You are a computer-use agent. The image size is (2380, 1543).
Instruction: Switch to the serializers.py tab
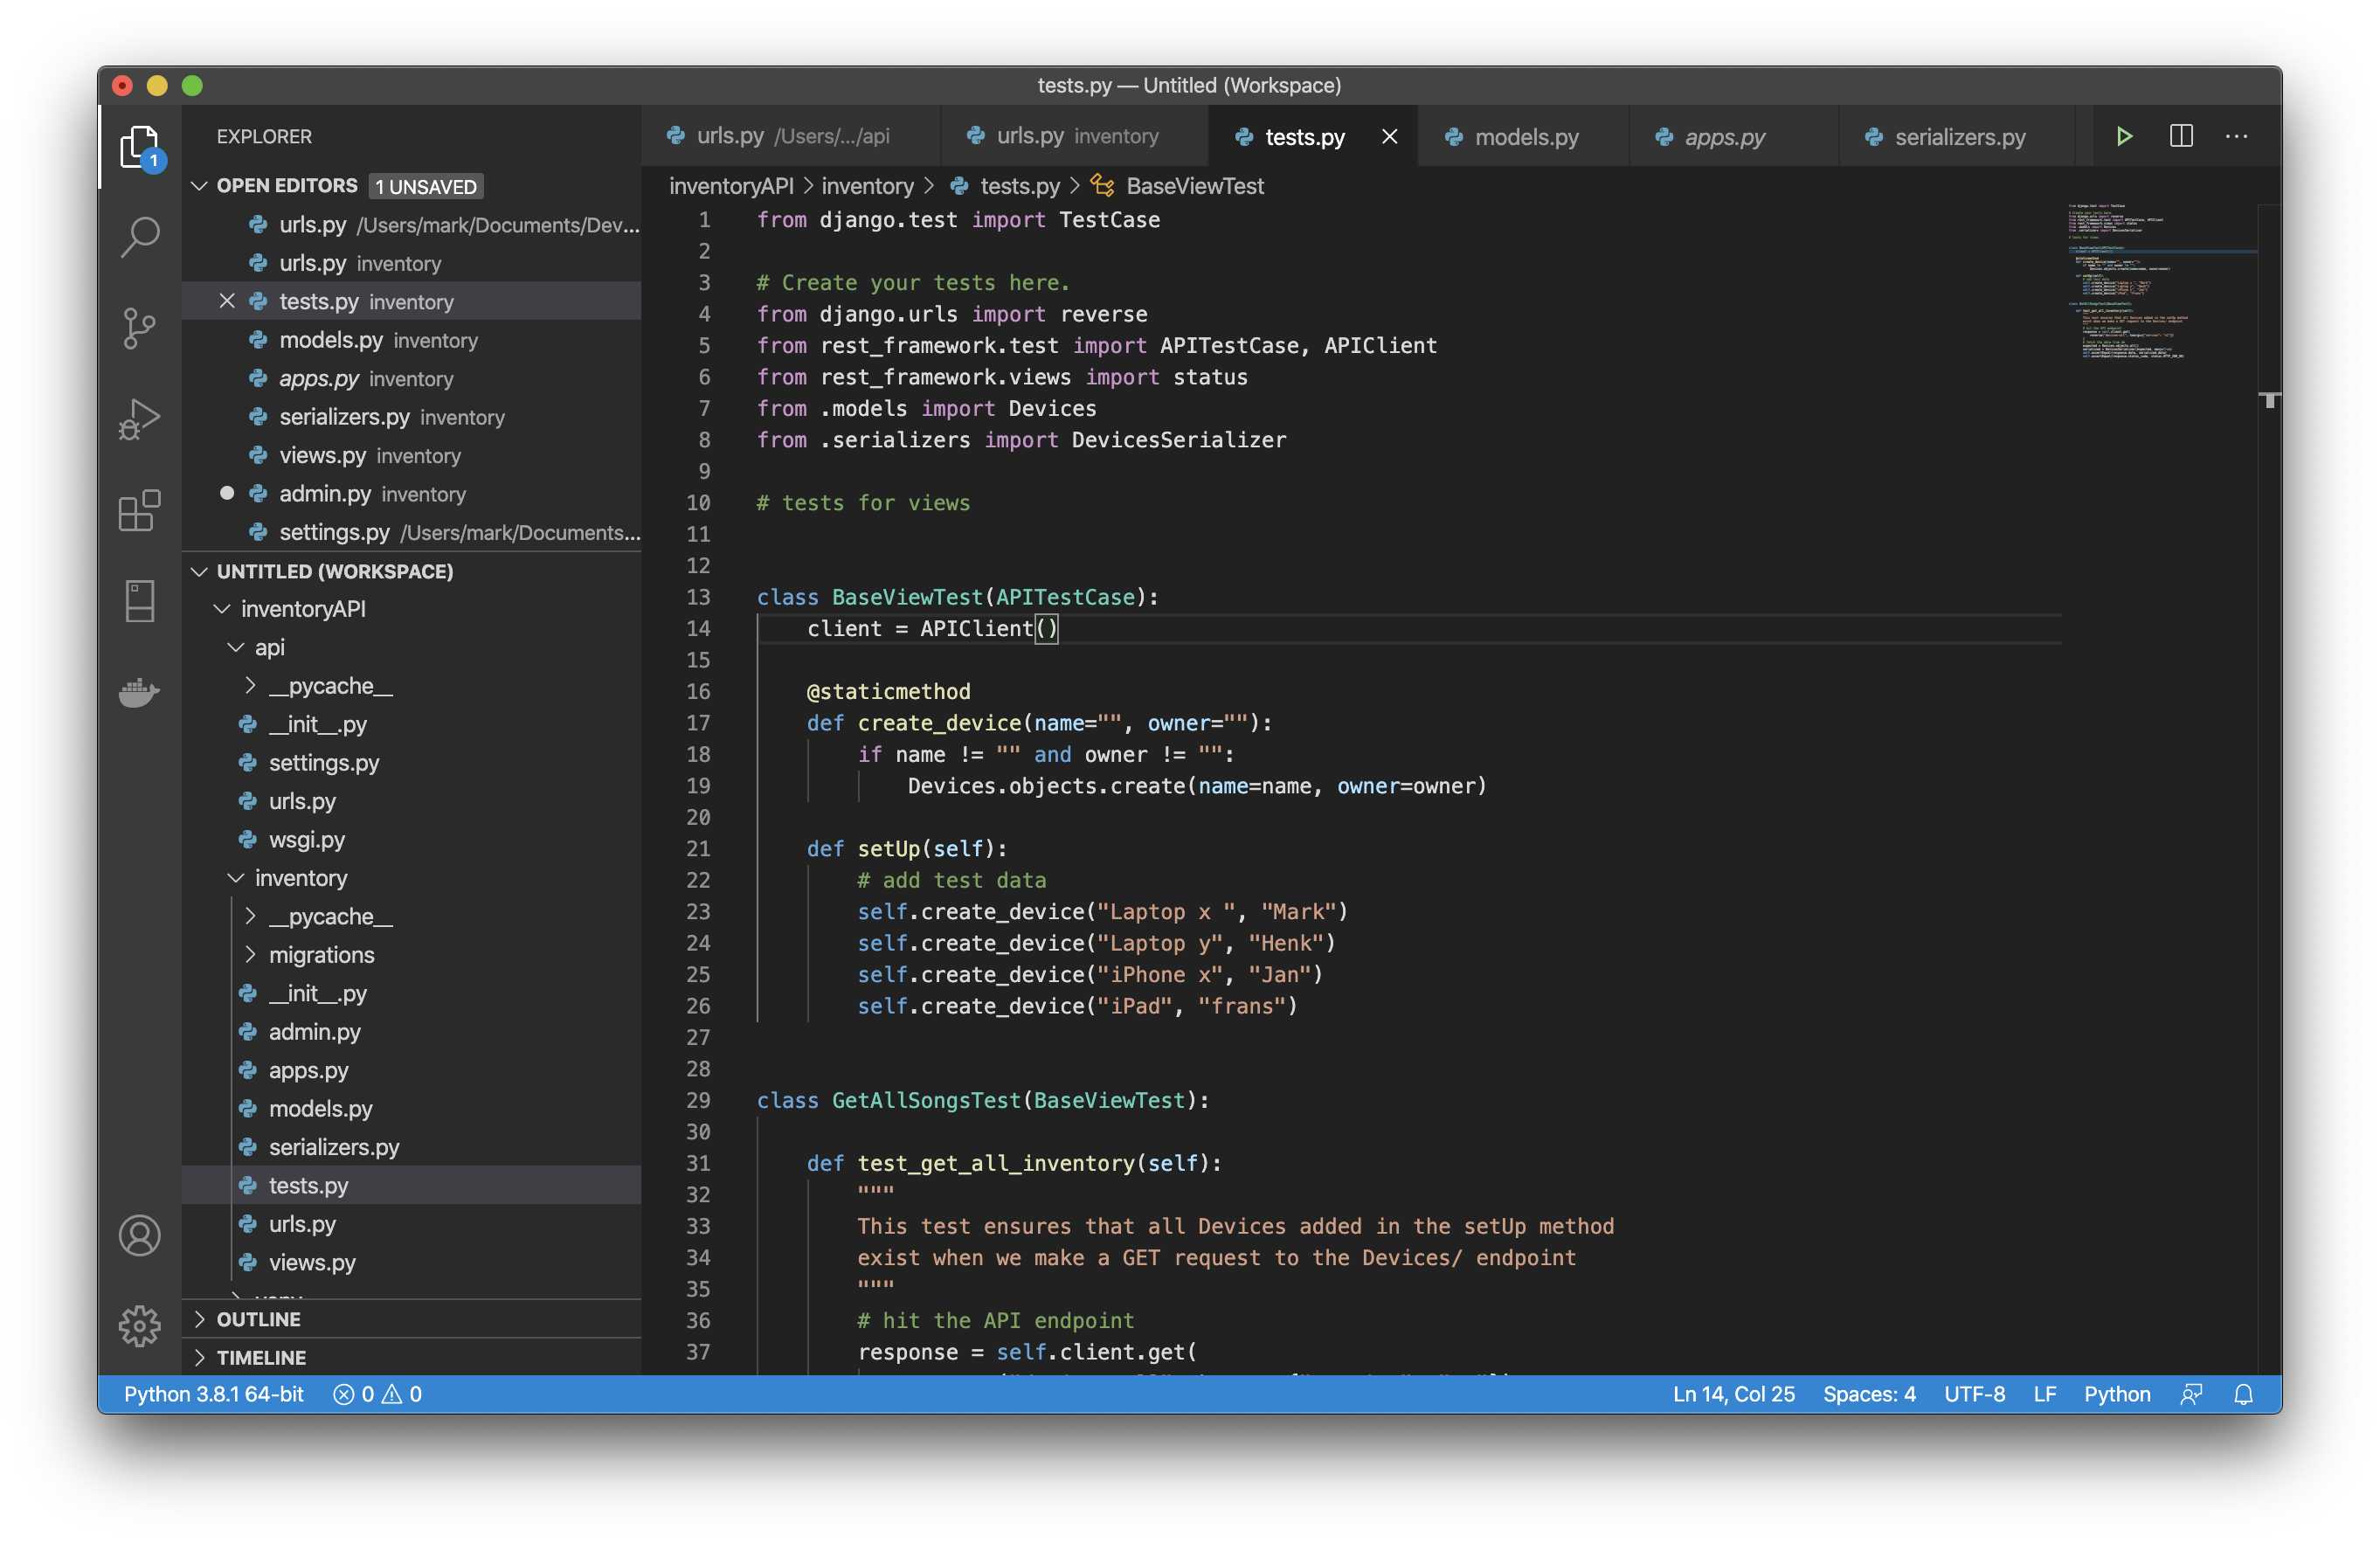[1959, 137]
